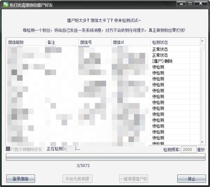Click the 开始无痕清理 button

77,179
